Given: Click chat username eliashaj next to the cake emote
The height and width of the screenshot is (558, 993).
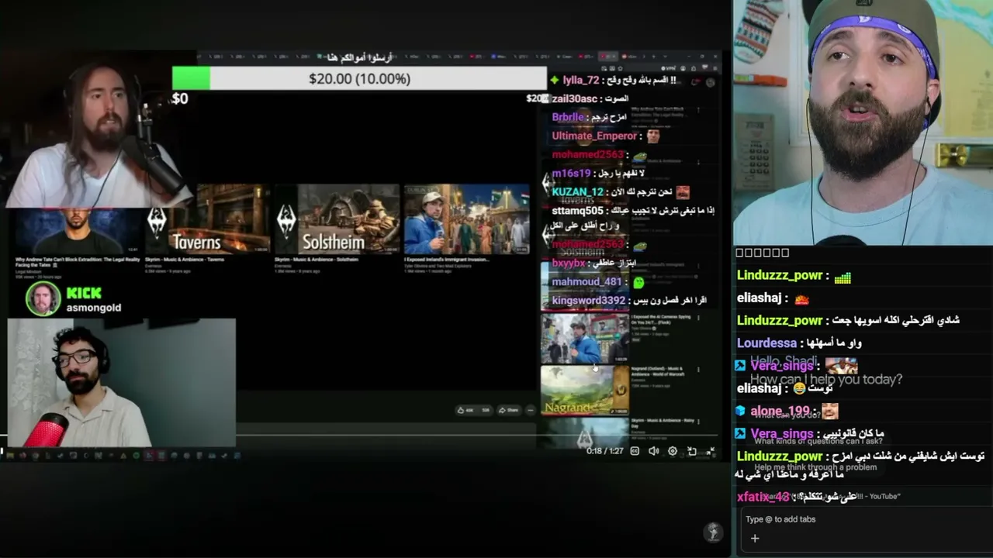Looking at the screenshot, I should click(759, 298).
